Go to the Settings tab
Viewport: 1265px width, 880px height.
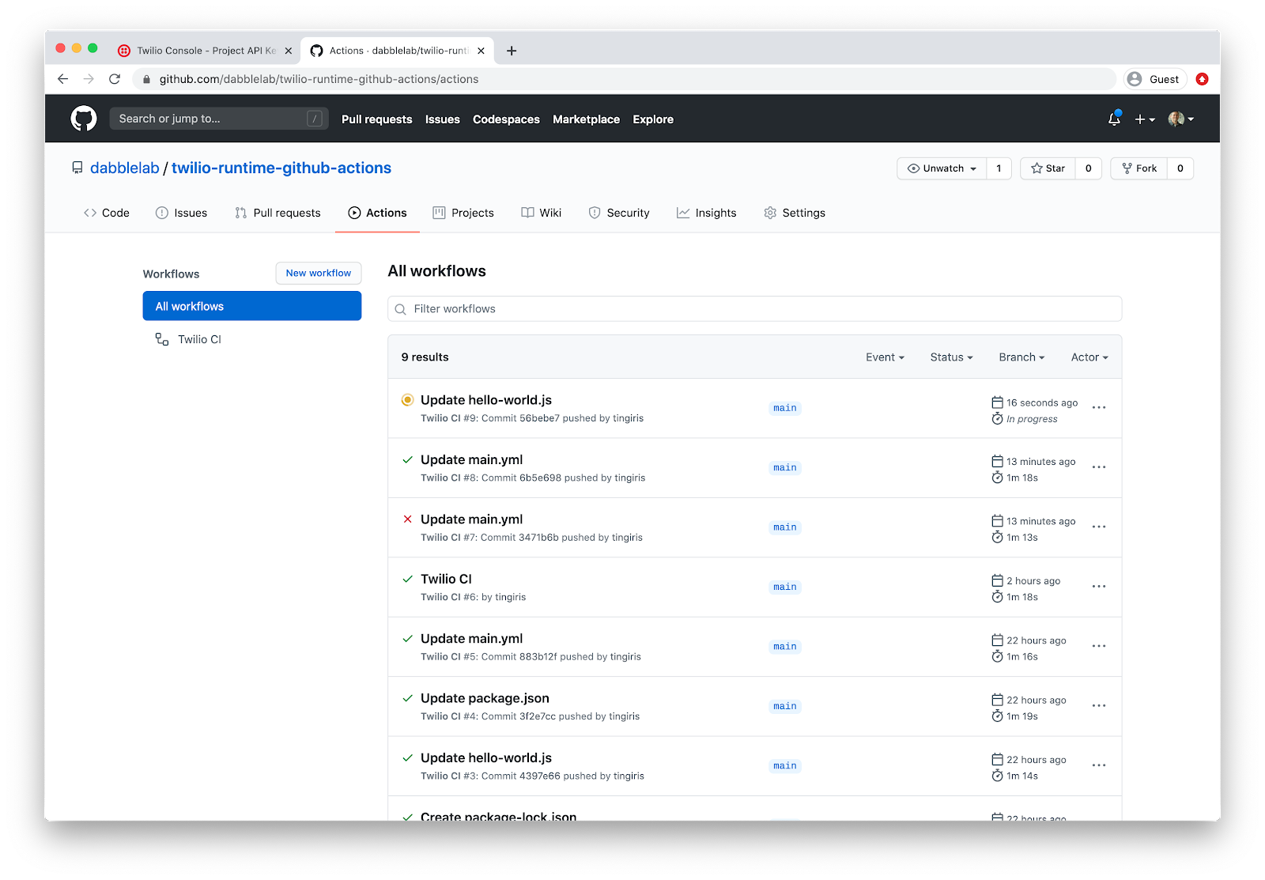click(795, 213)
